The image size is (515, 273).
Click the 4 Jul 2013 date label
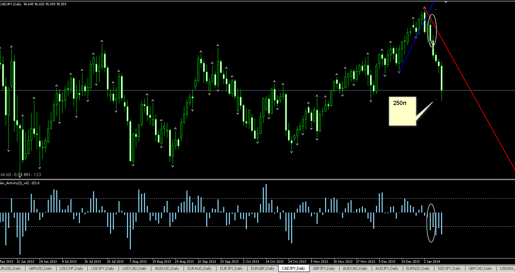tap(69, 262)
